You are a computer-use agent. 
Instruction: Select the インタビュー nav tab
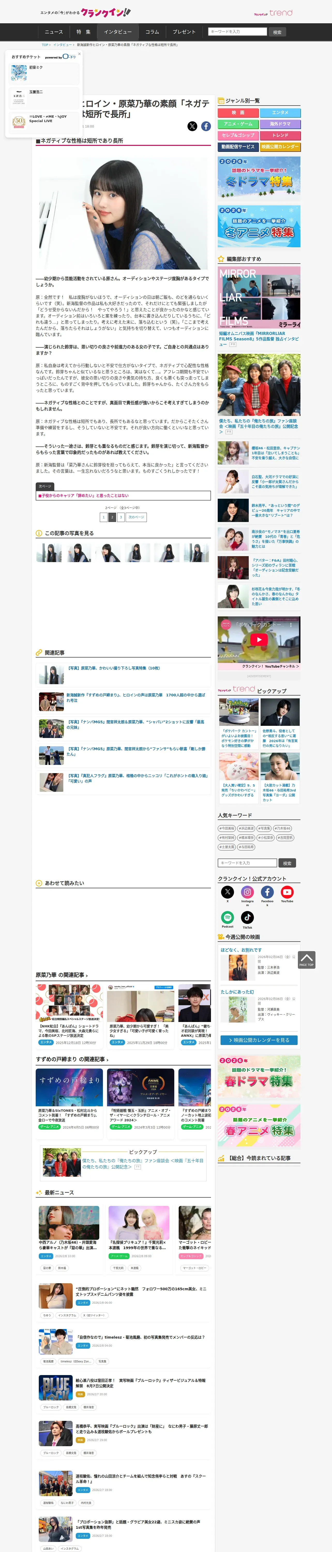(117, 32)
